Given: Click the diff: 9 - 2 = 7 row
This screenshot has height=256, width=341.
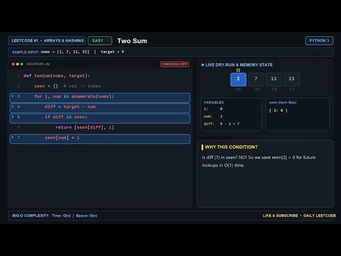Looking at the screenshot, I should (222, 124).
